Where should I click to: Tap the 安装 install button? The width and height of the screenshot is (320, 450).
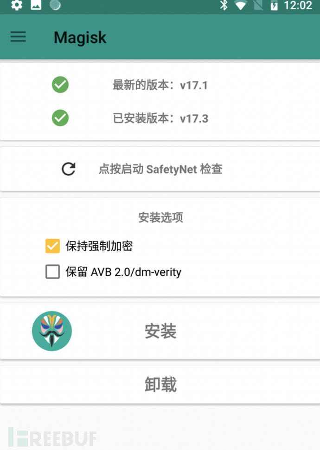[160, 331]
